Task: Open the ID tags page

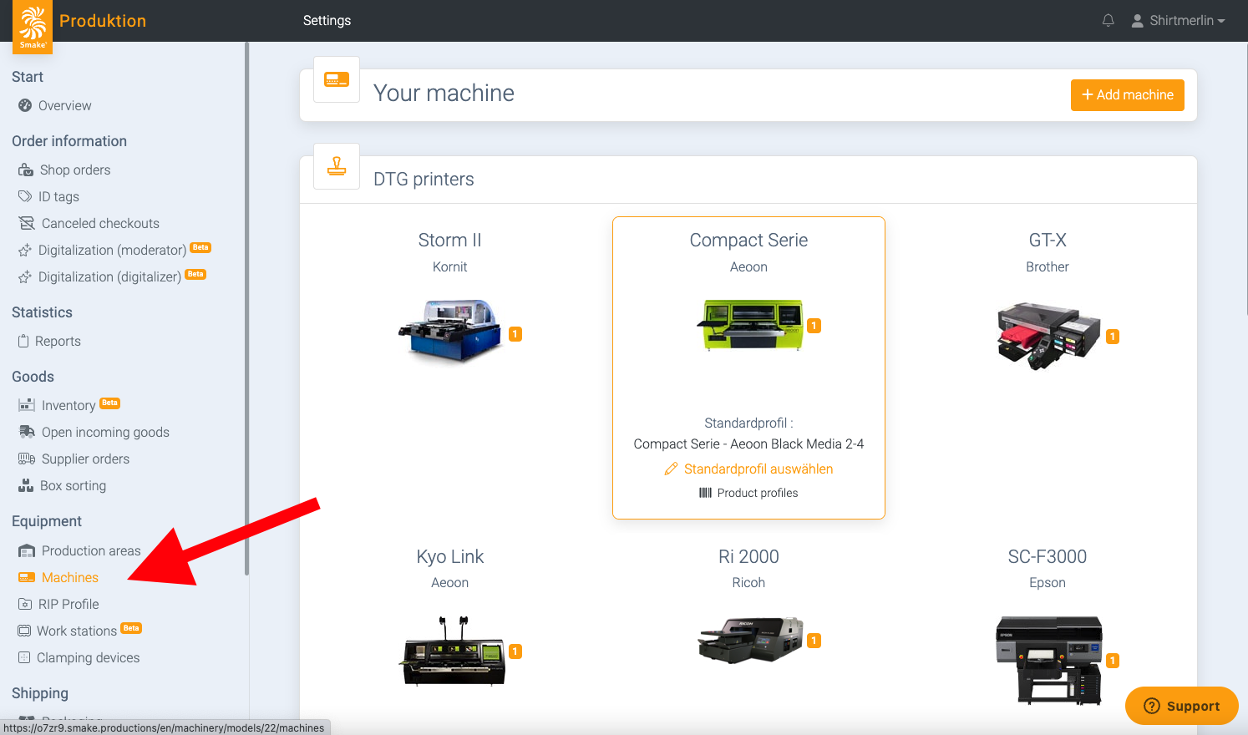Action: tap(58, 196)
